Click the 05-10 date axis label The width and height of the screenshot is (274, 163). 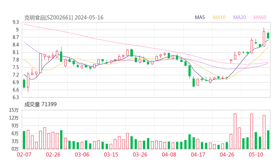coord(256,154)
